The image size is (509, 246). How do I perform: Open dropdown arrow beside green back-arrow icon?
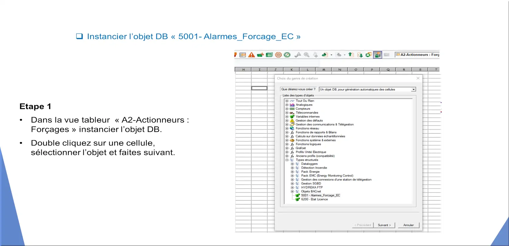pos(331,55)
